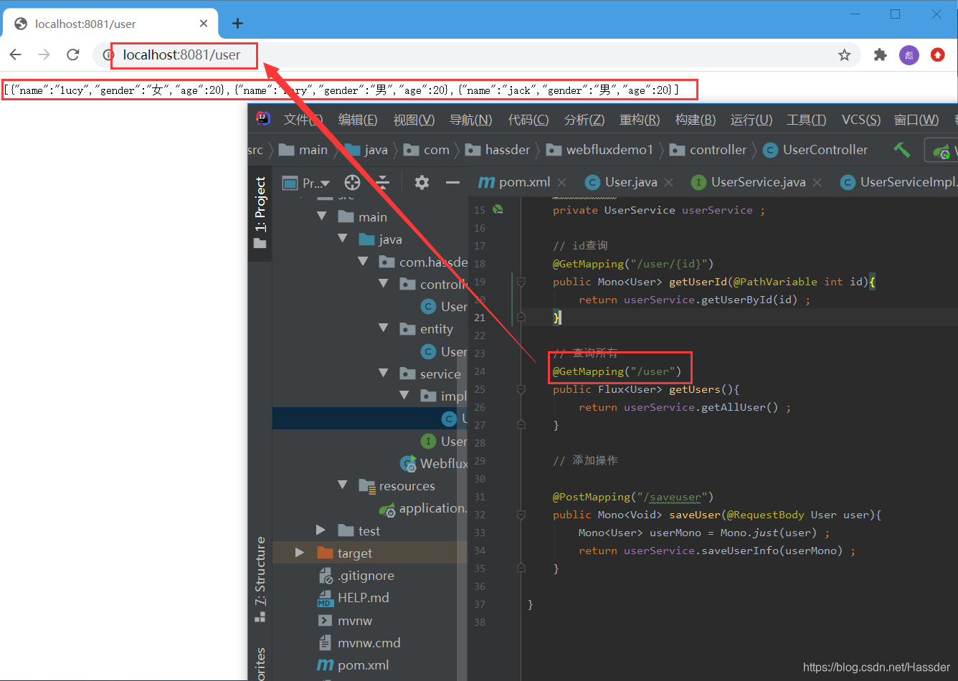Open the 视图(V) menu
Viewport: 958px width, 681px height.
(414, 120)
